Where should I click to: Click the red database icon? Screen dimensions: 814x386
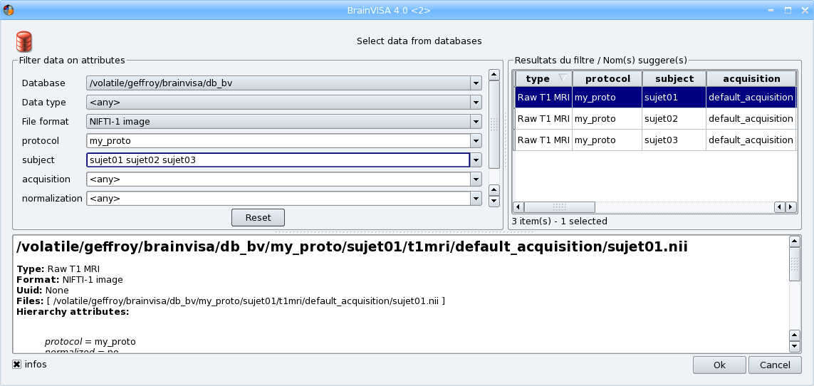click(x=24, y=41)
